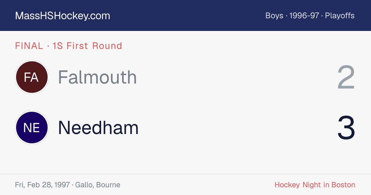
Task: Click the FINAL · 1S First Round label
Action: [69, 46]
